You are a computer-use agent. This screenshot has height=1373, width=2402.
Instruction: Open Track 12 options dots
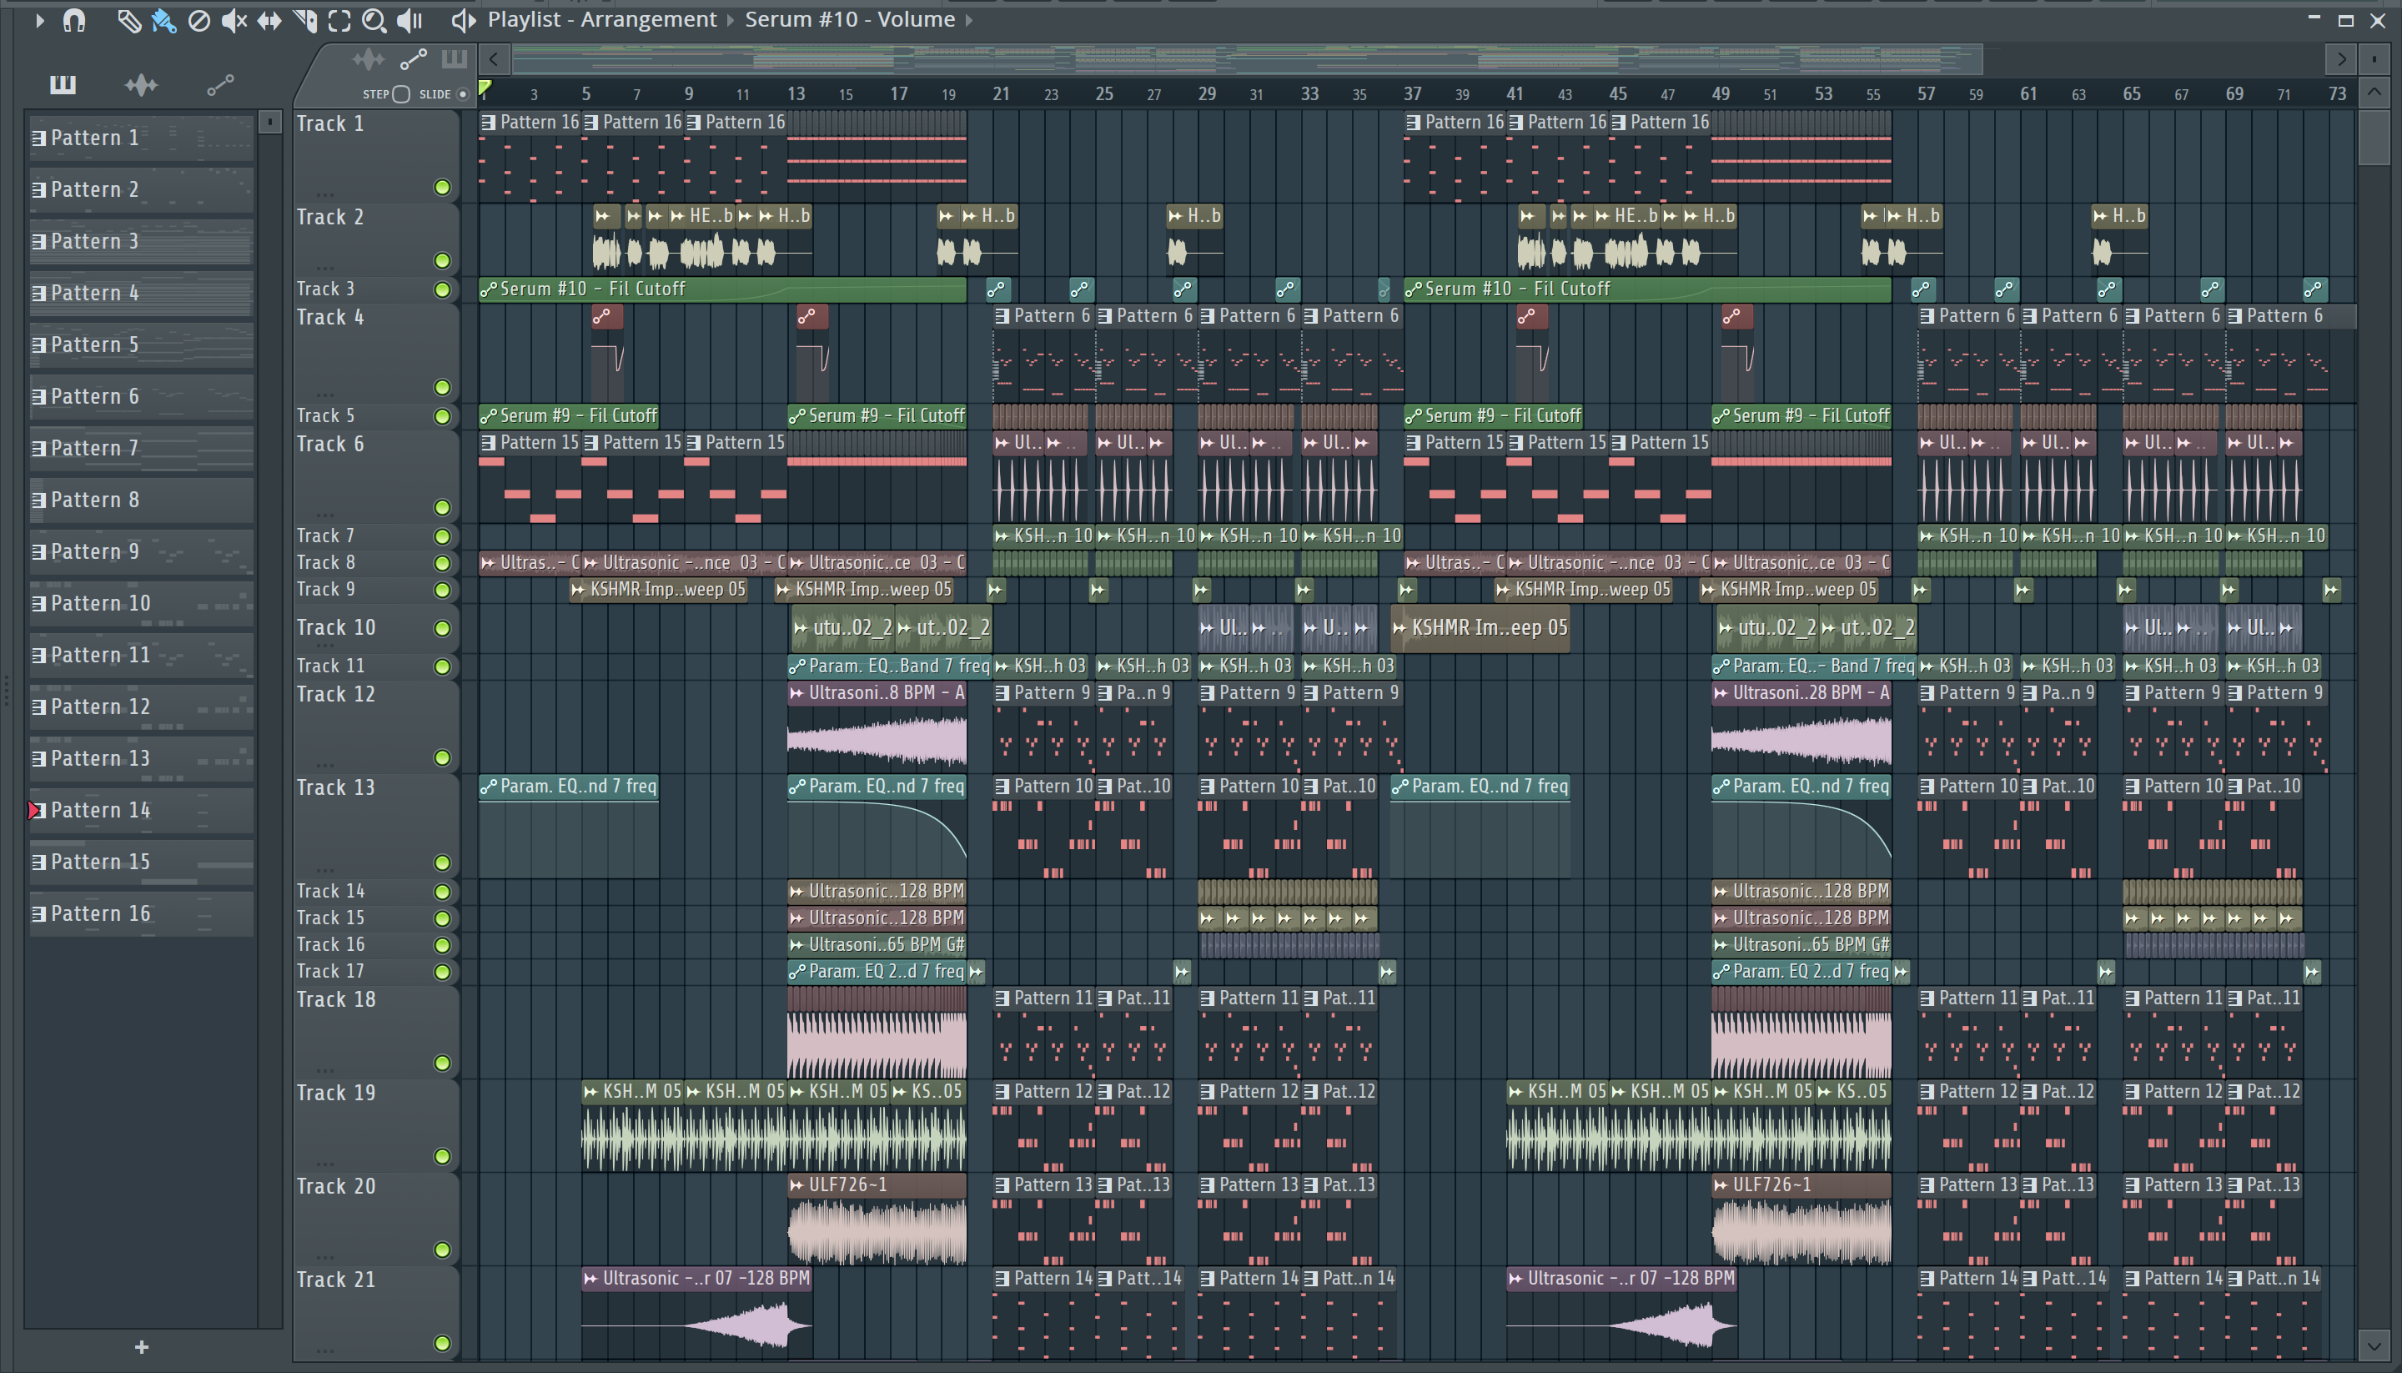click(x=325, y=765)
